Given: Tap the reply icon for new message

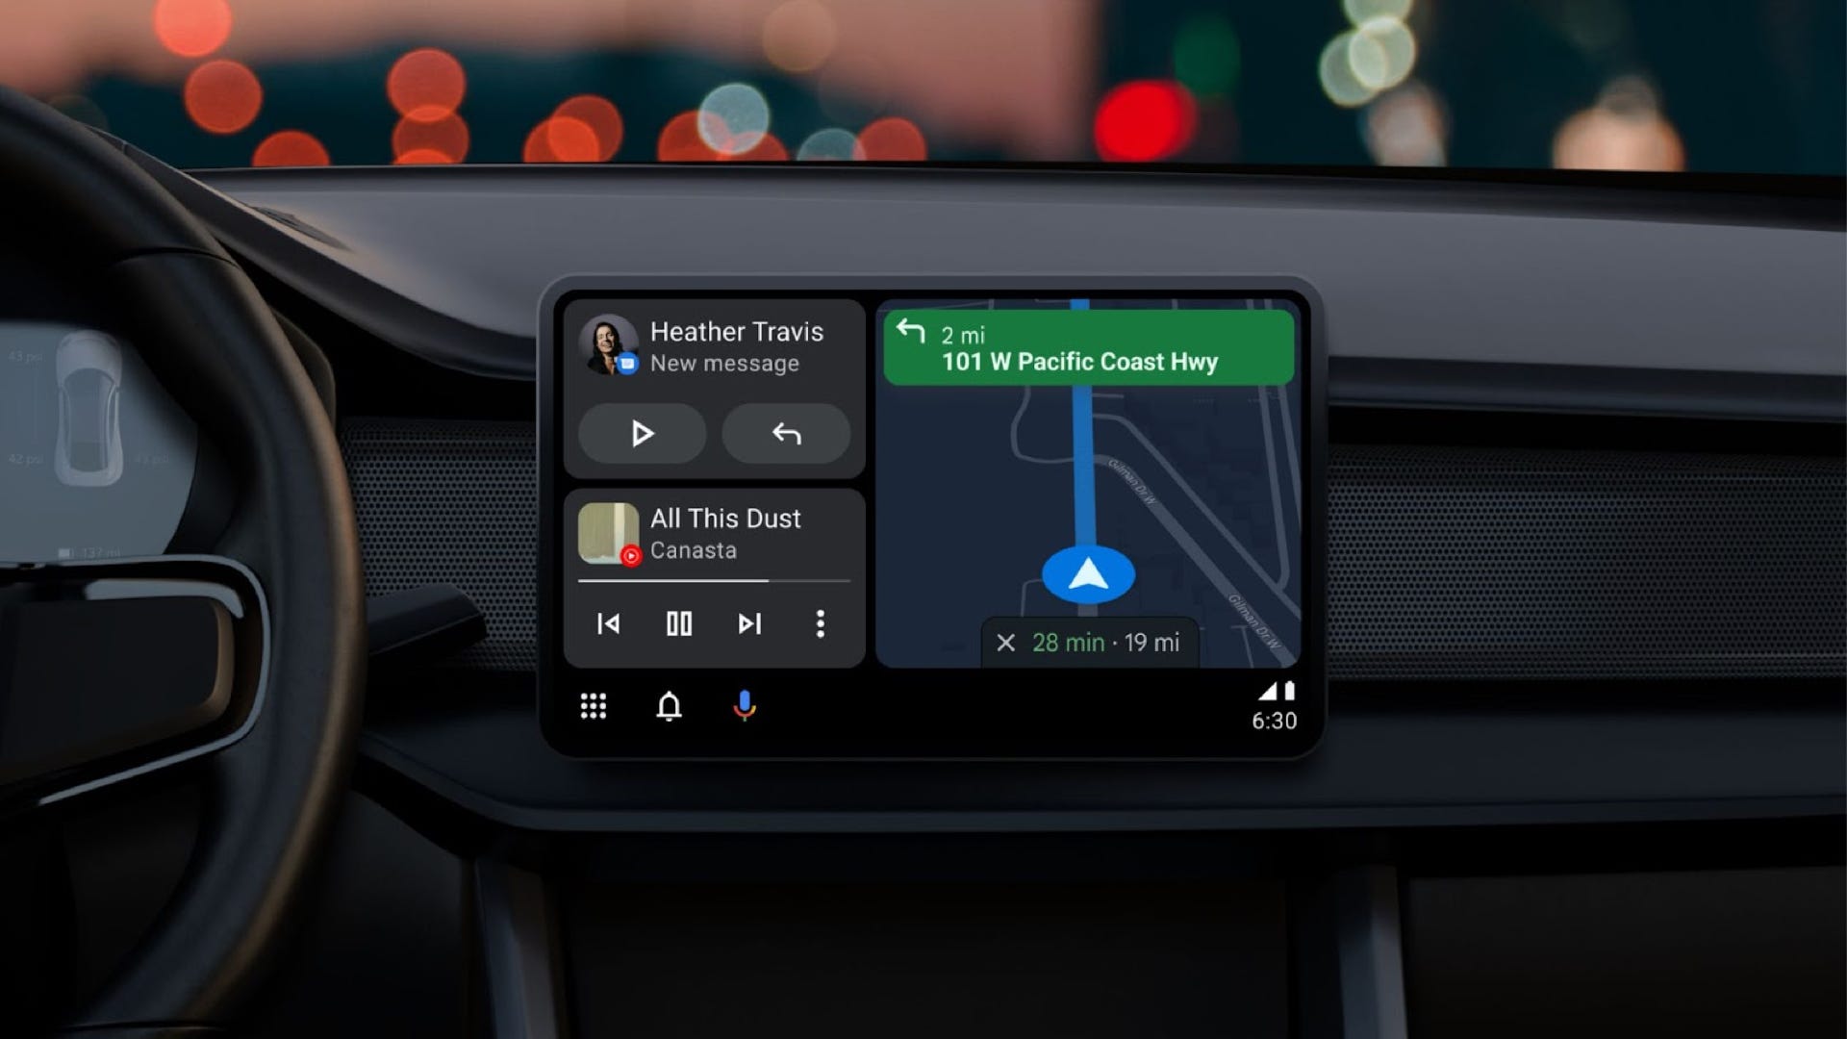Looking at the screenshot, I should coord(784,435).
